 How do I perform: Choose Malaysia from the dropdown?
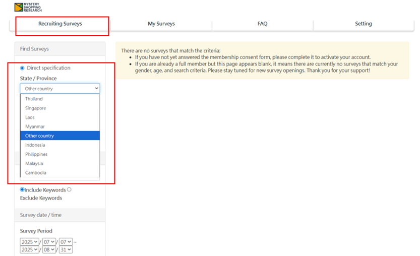[x=59, y=163]
